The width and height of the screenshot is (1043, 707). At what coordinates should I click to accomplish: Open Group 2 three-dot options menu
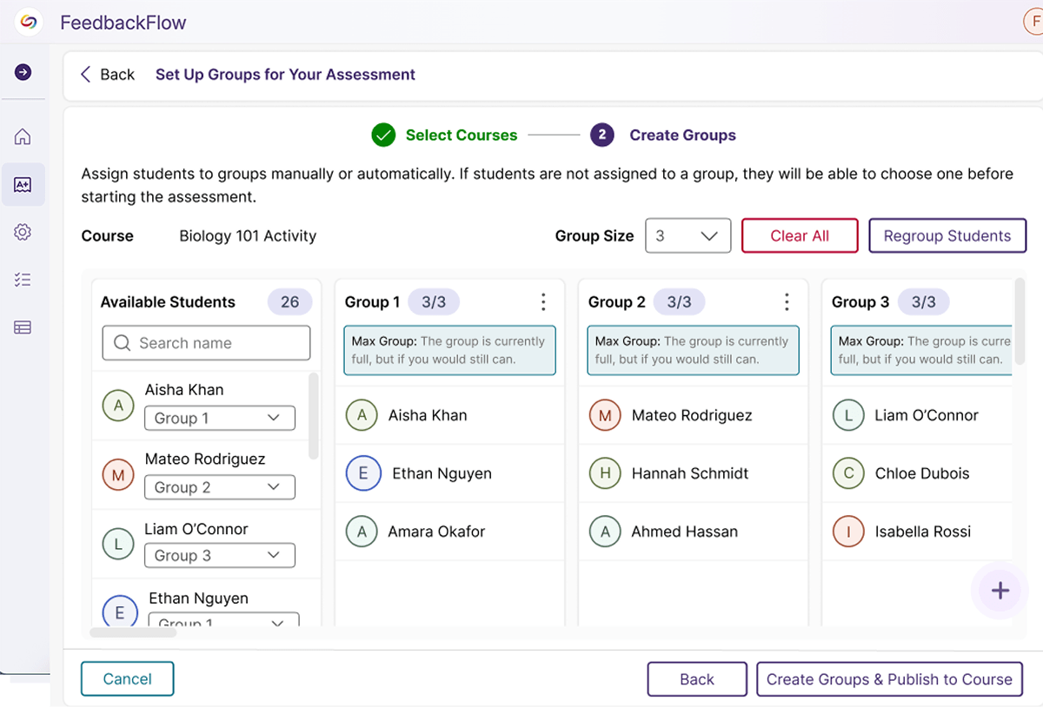(x=787, y=301)
